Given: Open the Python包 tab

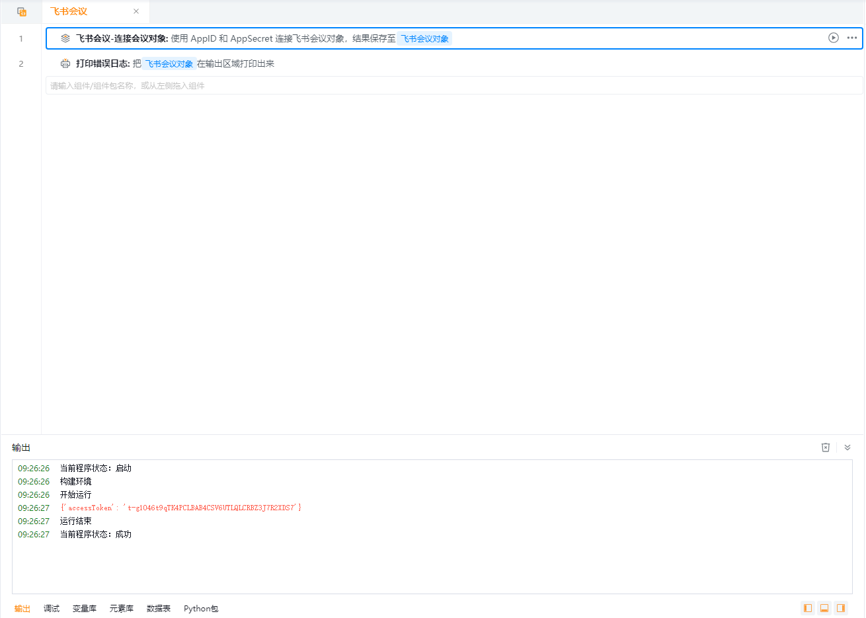Looking at the screenshot, I should (201, 609).
